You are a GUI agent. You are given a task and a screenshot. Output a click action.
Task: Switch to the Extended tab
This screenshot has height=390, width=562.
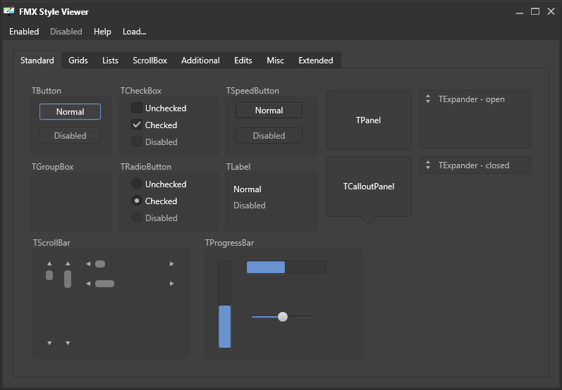click(x=316, y=60)
